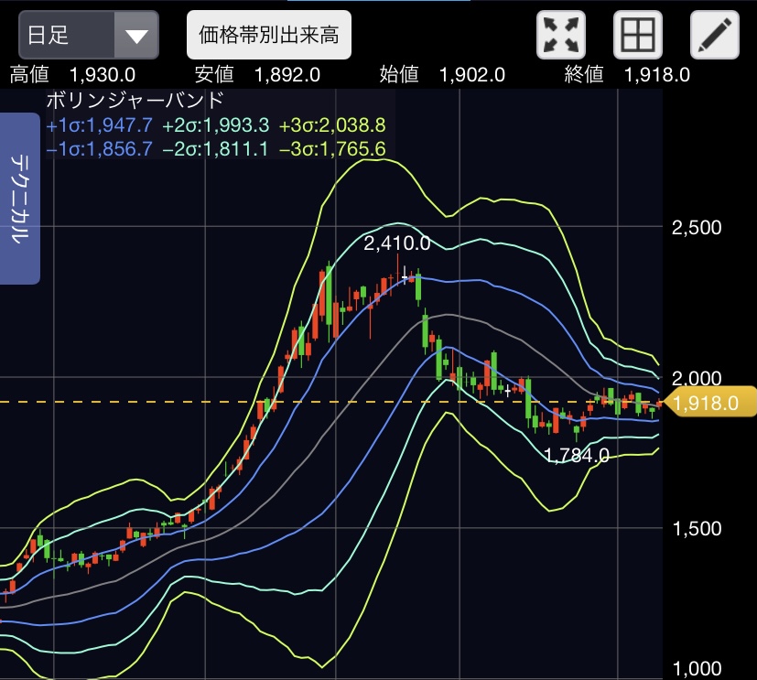This screenshot has width=757, height=680.
Task: Click the dropdown arrow beside 日足
Action: coord(136,36)
